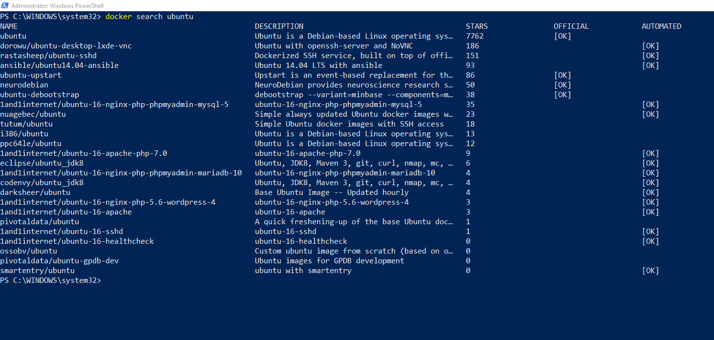Click the 'docker search ubuntu' command text
Image resolution: width=714 pixels, height=340 pixels.
(149, 17)
